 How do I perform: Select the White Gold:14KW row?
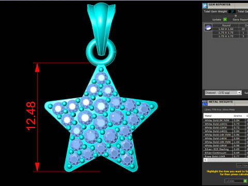tap(226, 138)
